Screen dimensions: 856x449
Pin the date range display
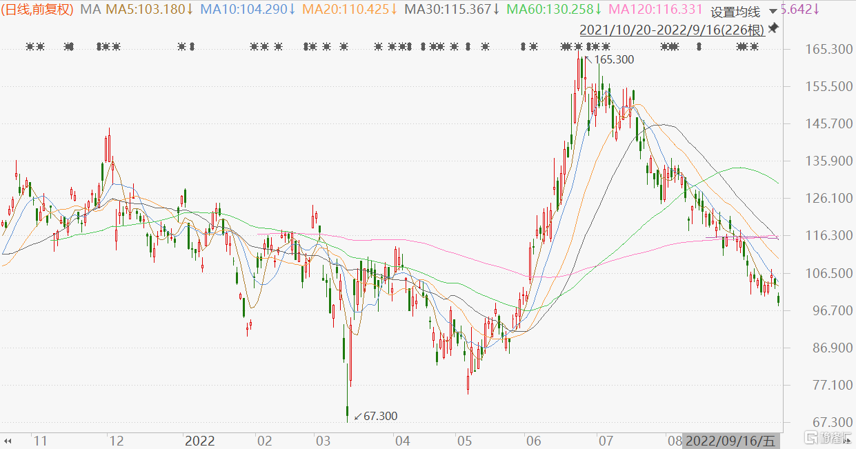click(x=773, y=28)
